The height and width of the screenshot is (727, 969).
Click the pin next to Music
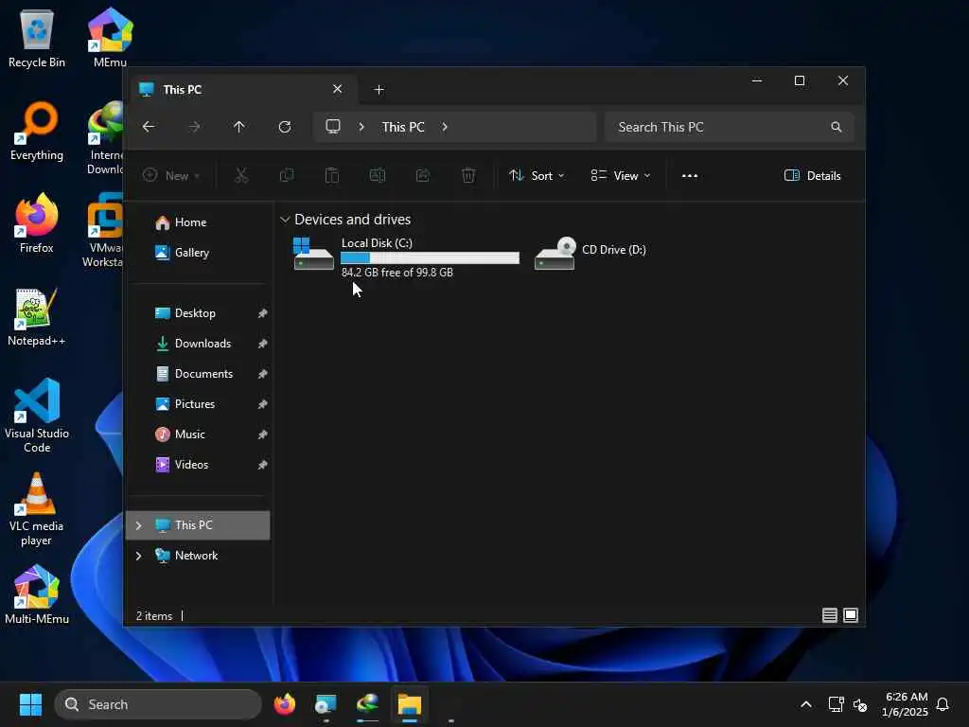click(263, 434)
